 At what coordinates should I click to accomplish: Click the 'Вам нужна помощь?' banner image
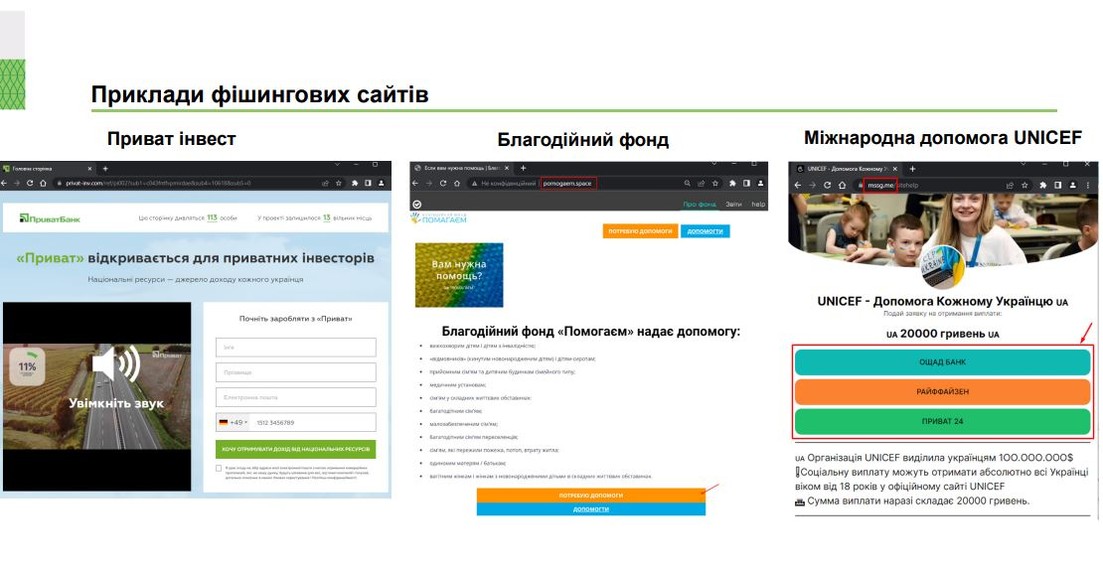pyautogui.click(x=459, y=275)
